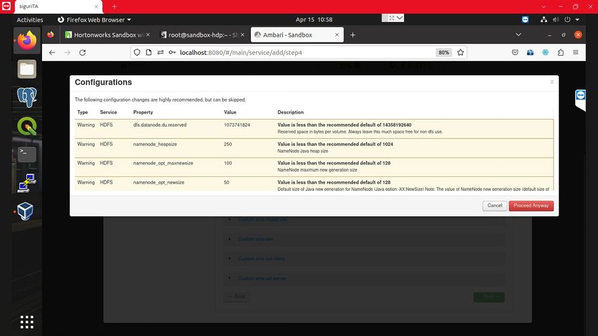Select namenode_opt_newsize property text
This screenshot has width=598, height=336.
(x=159, y=182)
